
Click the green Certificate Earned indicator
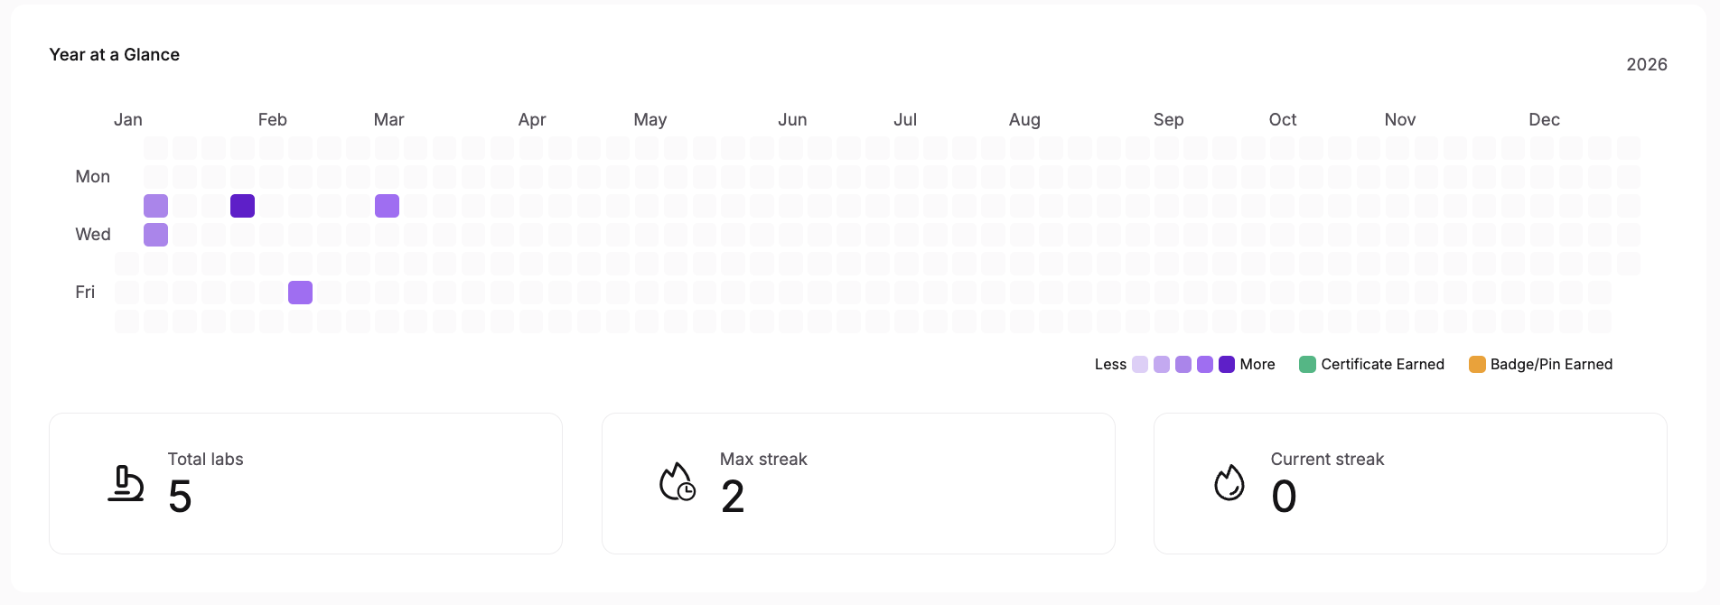(1305, 364)
